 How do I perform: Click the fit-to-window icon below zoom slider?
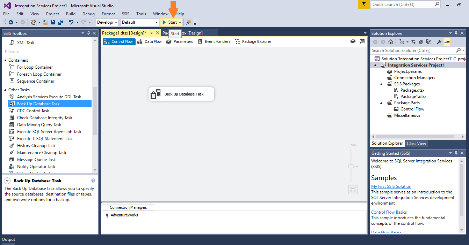coord(353,189)
